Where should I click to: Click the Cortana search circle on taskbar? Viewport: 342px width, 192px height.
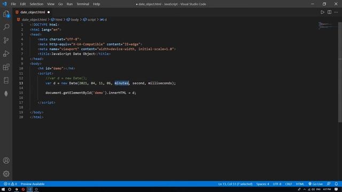tap(10, 189)
